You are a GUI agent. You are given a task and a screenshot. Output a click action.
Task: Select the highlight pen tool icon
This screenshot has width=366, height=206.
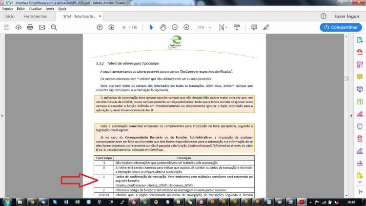point(266,27)
